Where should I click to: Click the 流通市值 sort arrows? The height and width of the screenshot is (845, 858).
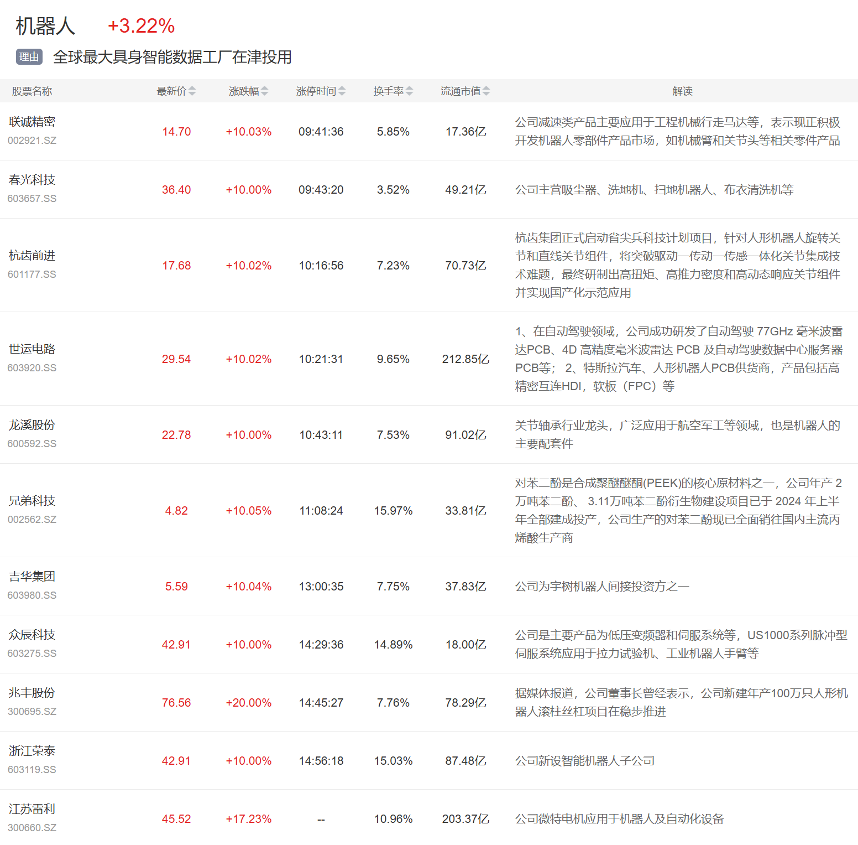(486, 91)
